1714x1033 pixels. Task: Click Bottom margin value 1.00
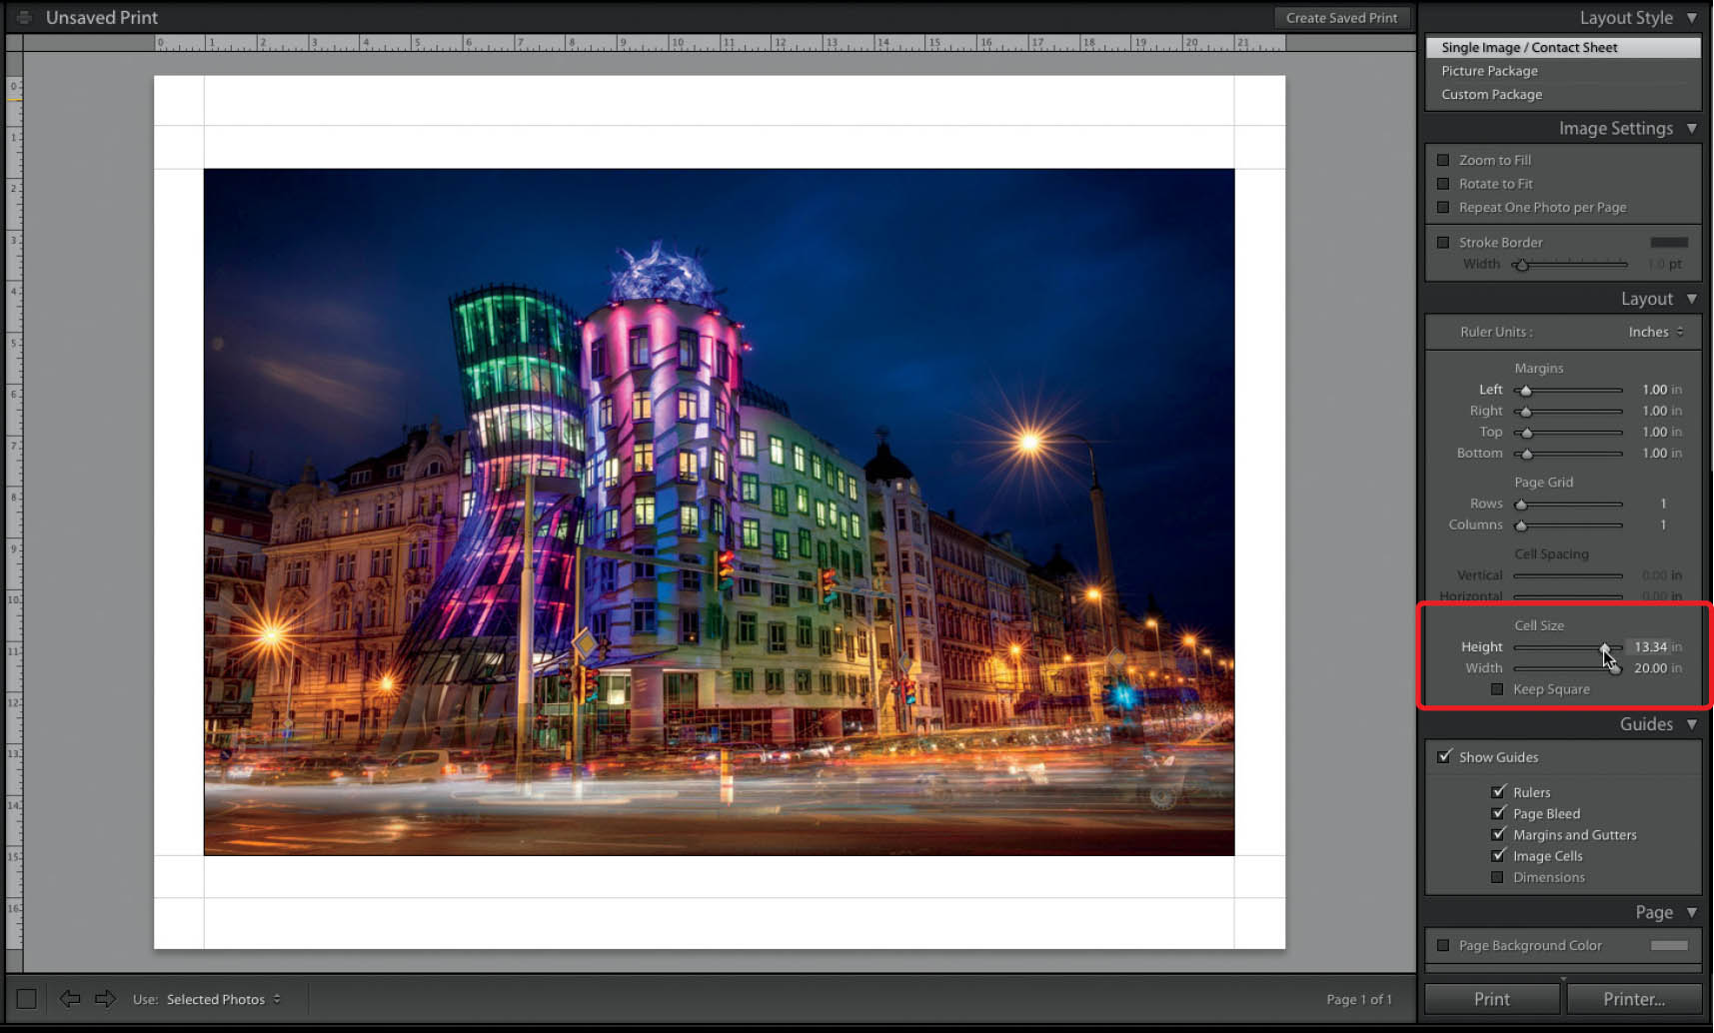tap(1654, 454)
